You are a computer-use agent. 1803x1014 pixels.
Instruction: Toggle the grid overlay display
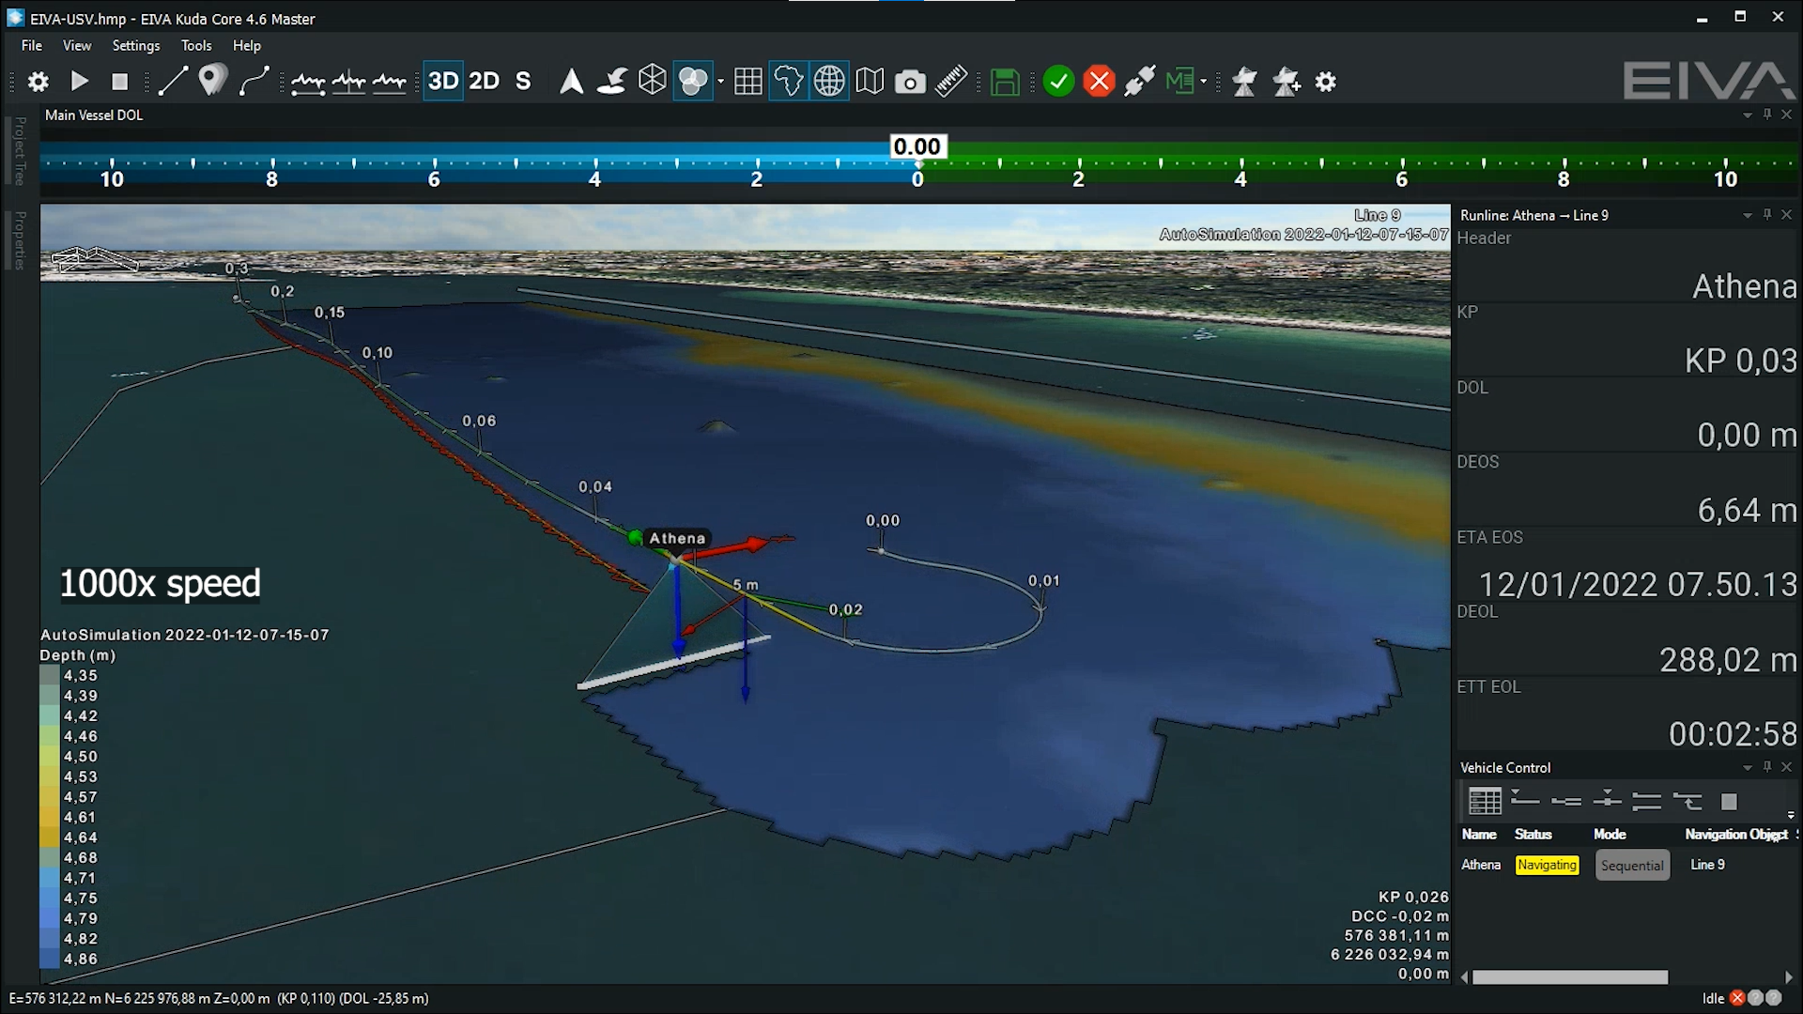tap(747, 82)
